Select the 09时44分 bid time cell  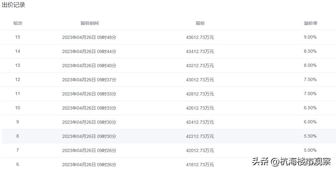pos(89,51)
